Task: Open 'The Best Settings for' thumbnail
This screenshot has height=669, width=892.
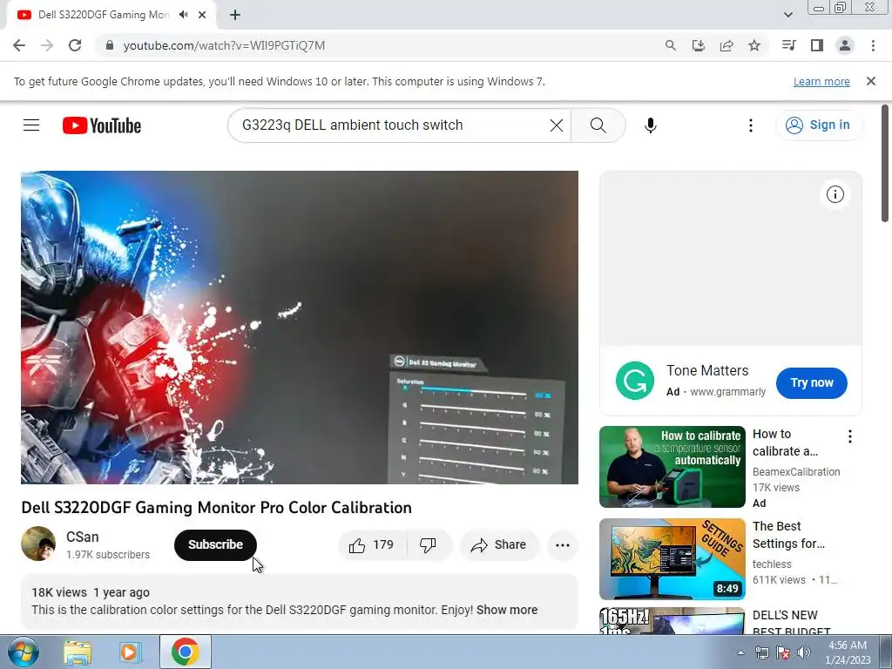Action: (x=672, y=559)
